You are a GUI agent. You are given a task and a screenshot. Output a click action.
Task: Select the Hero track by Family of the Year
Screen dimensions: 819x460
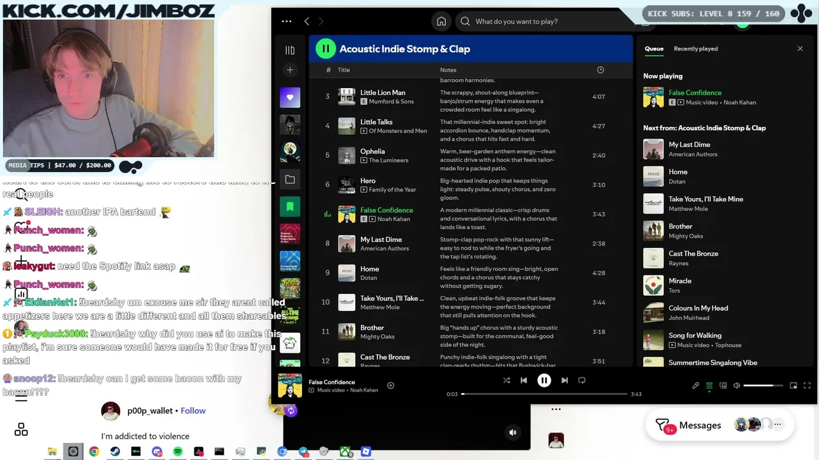tap(368, 181)
